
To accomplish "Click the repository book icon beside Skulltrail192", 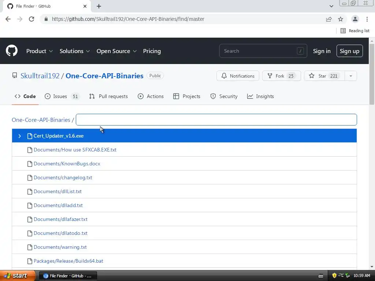I will 15,76.
